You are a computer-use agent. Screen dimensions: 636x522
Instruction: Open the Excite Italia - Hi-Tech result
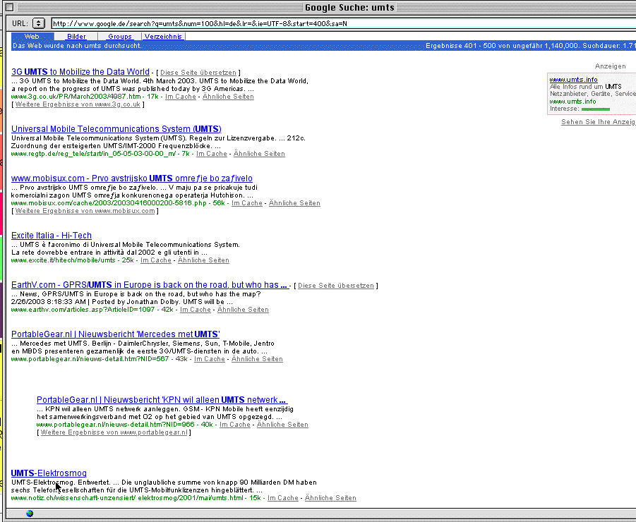(x=52, y=236)
